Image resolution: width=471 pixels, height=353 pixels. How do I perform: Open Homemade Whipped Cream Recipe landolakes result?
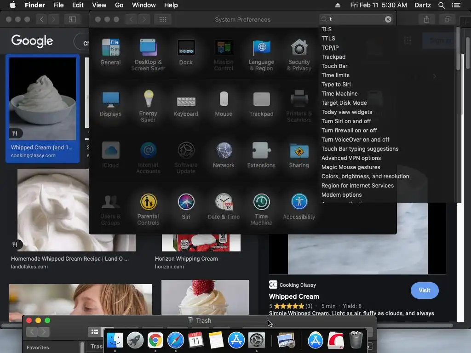[x=70, y=259]
